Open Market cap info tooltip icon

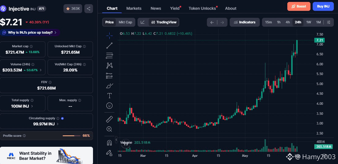(31, 46)
